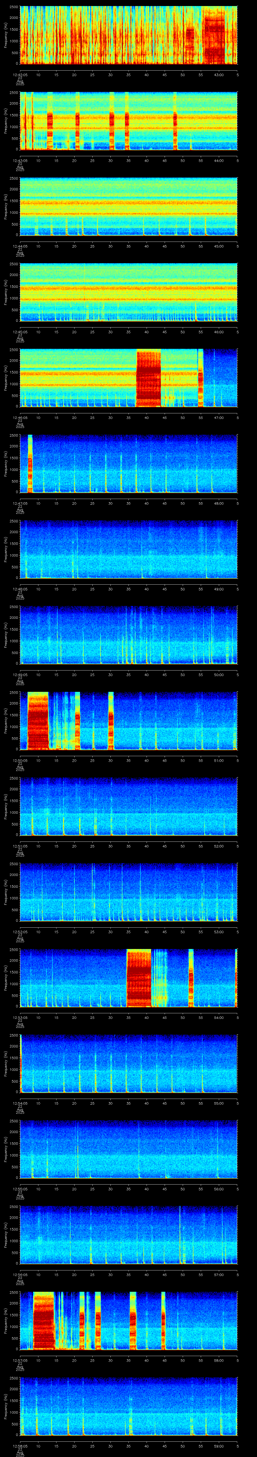Click the narrow red burst in the 12:47:05 panel
The image size is (257, 1457).
(x=30, y=464)
